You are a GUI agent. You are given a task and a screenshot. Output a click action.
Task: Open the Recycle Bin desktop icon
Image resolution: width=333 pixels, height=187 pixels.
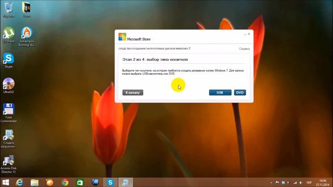(8, 9)
